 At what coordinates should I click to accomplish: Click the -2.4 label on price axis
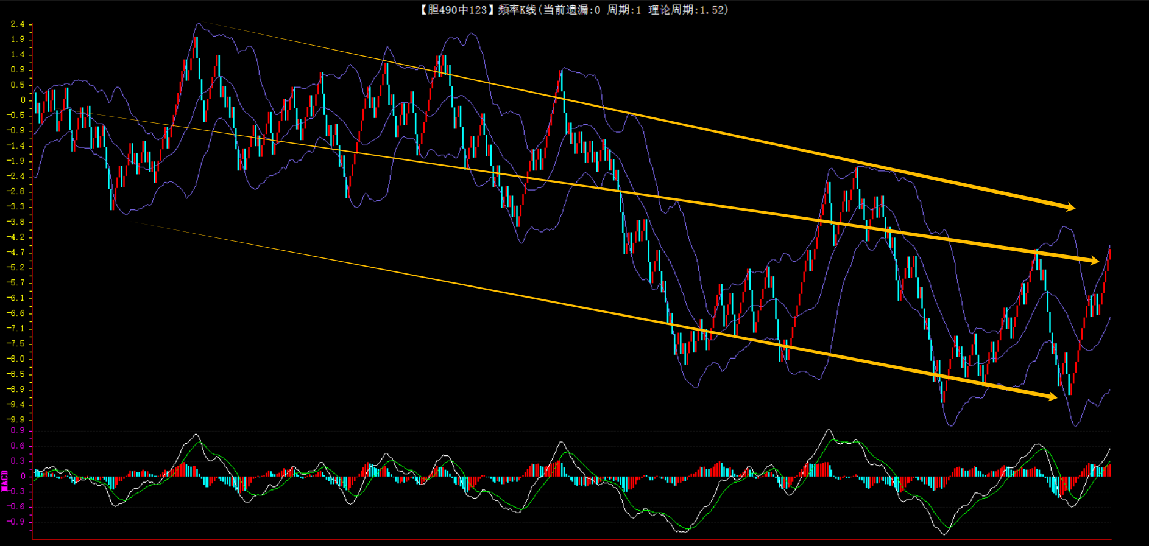(x=16, y=176)
